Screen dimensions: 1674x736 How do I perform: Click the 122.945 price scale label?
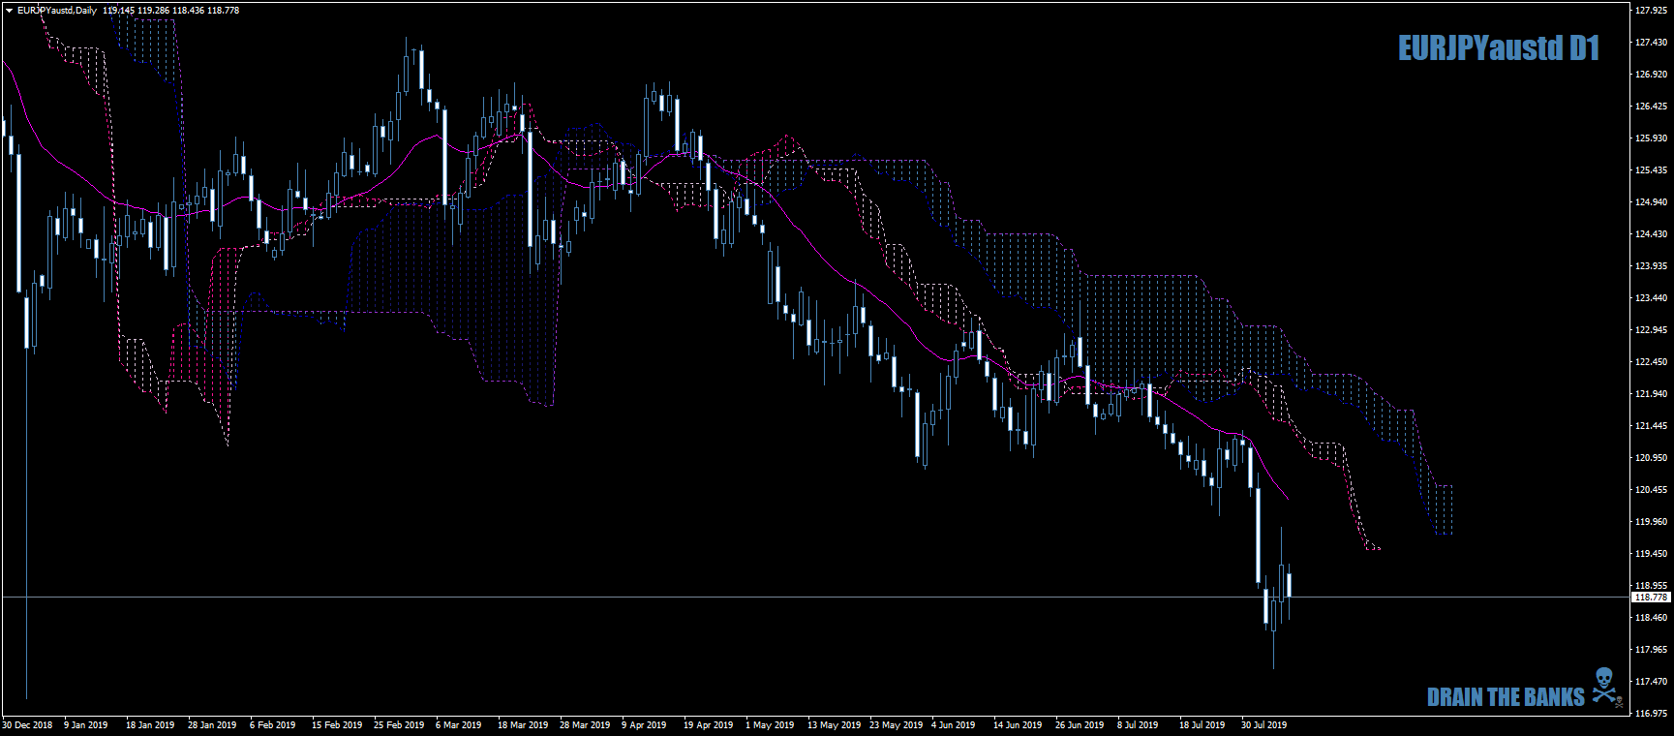pyautogui.click(x=1652, y=330)
